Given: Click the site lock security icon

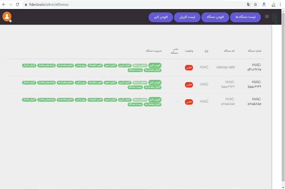Looking at the screenshot, I should [x=26, y=4].
